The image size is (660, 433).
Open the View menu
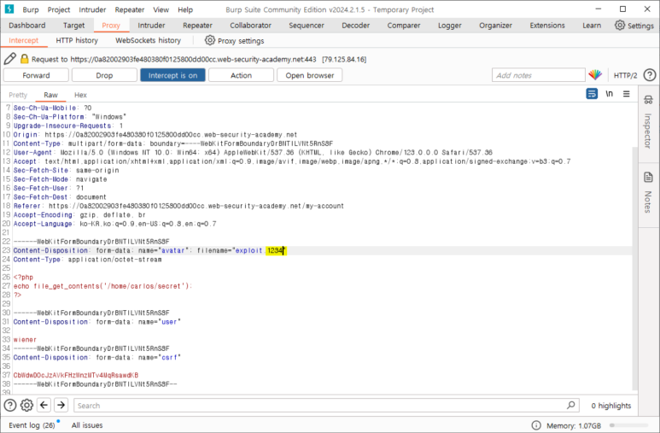pos(161,9)
